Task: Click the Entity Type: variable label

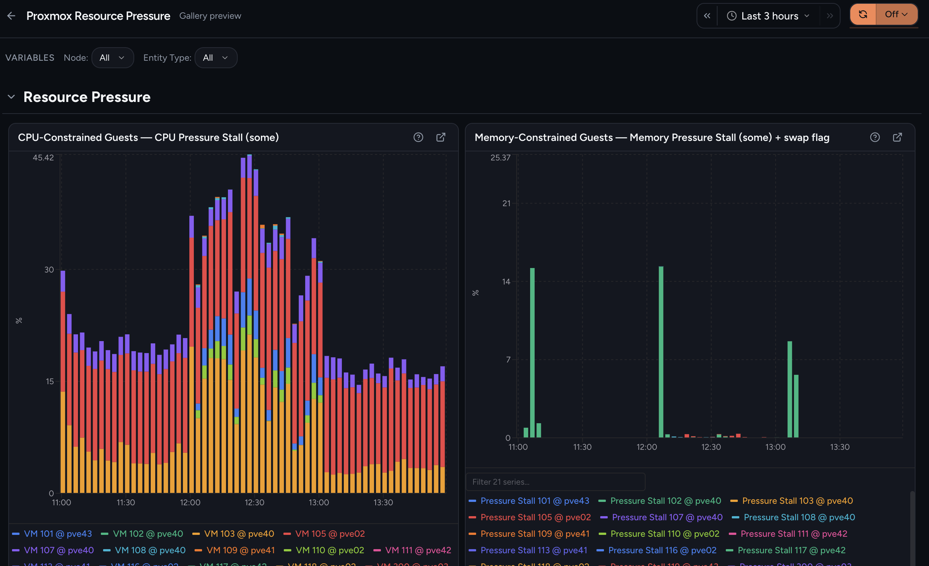Action: (168, 58)
